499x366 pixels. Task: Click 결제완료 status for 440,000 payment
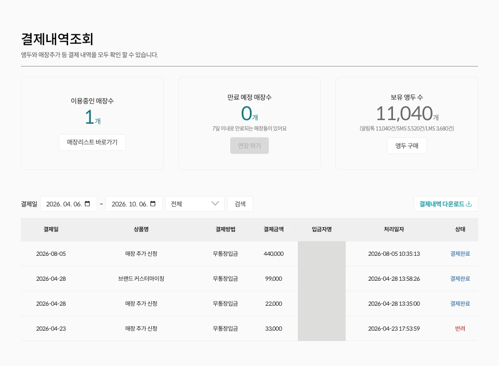460,254
